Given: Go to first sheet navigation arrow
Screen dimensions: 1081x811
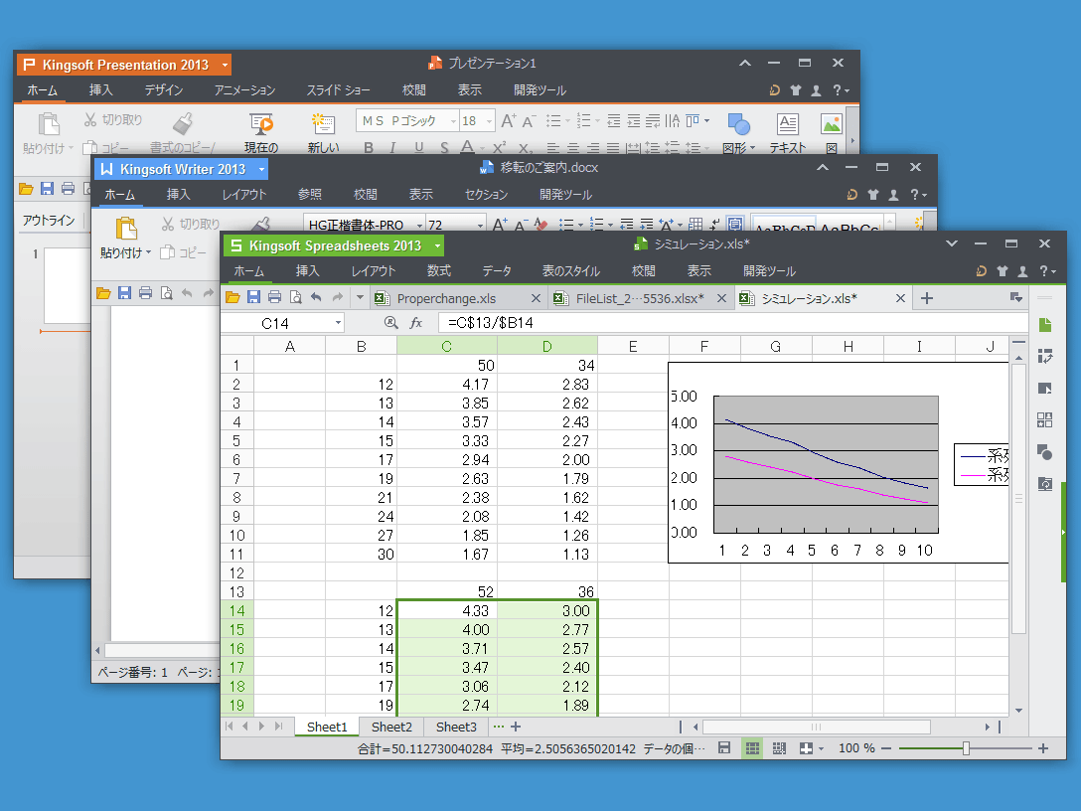Looking at the screenshot, I should 230,727.
